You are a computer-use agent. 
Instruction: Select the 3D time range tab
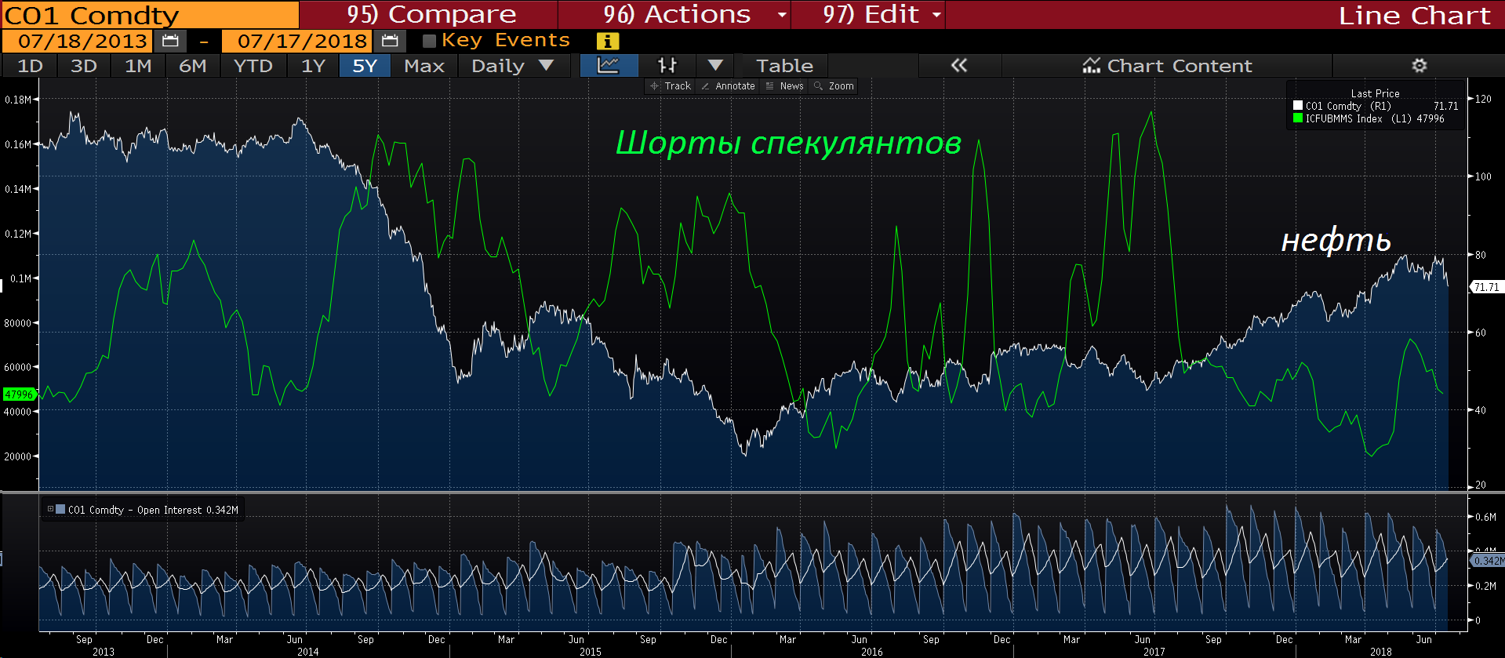83,66
